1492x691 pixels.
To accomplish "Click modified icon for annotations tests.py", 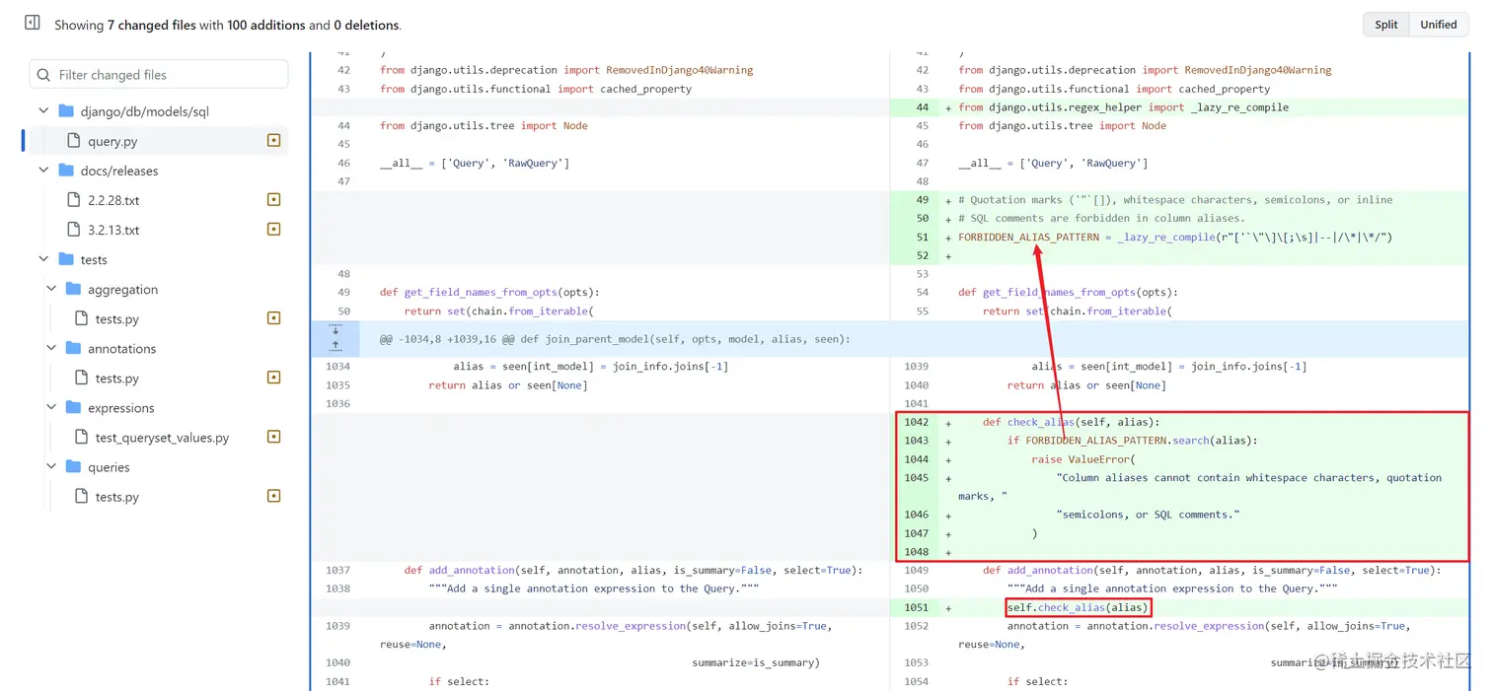I will (x=274, y=378).
